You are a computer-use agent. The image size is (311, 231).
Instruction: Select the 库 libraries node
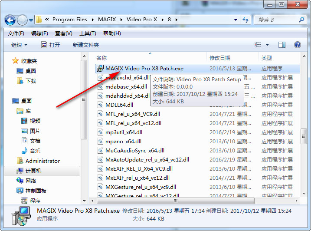coord(28,111)
